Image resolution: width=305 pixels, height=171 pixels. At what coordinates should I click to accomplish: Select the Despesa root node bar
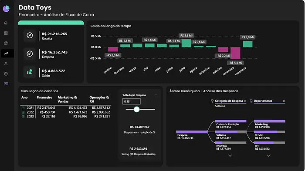click(x=192, y=132)
